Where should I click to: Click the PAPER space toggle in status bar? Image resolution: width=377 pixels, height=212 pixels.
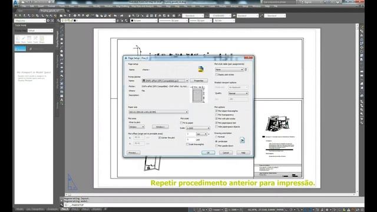click(280, 210)
